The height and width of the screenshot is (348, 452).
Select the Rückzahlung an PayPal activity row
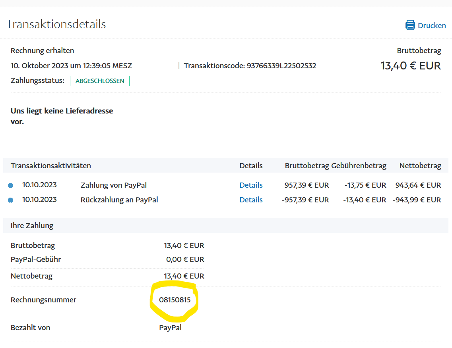point(119,200)
